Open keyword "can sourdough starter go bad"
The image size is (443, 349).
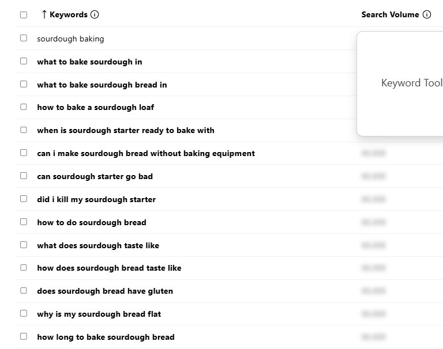coord(95,176)
